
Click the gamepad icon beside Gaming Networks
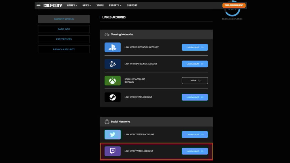(x=106, y=34)
